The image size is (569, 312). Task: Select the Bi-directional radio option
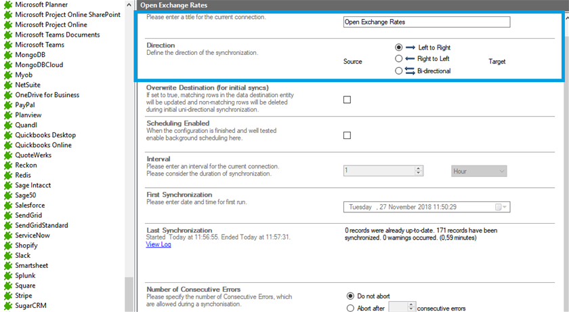pos(399,71)
